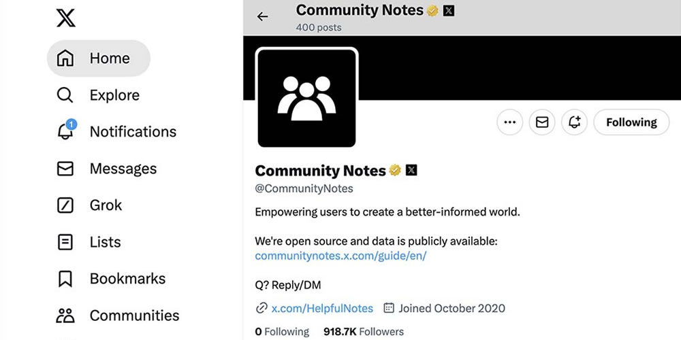Screen dimensions: 681x340
Task: Open Notifications with the bell icon
Action: [x=116, y=131]
